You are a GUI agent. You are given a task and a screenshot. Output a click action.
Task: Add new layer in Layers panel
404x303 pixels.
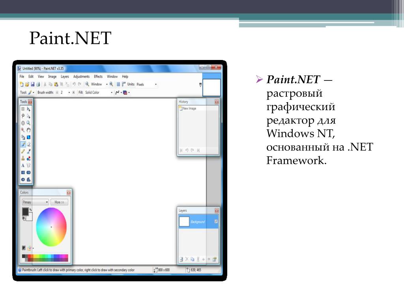click(181, 259)
